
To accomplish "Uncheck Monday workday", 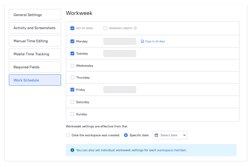I will click(x=72, y=42).
